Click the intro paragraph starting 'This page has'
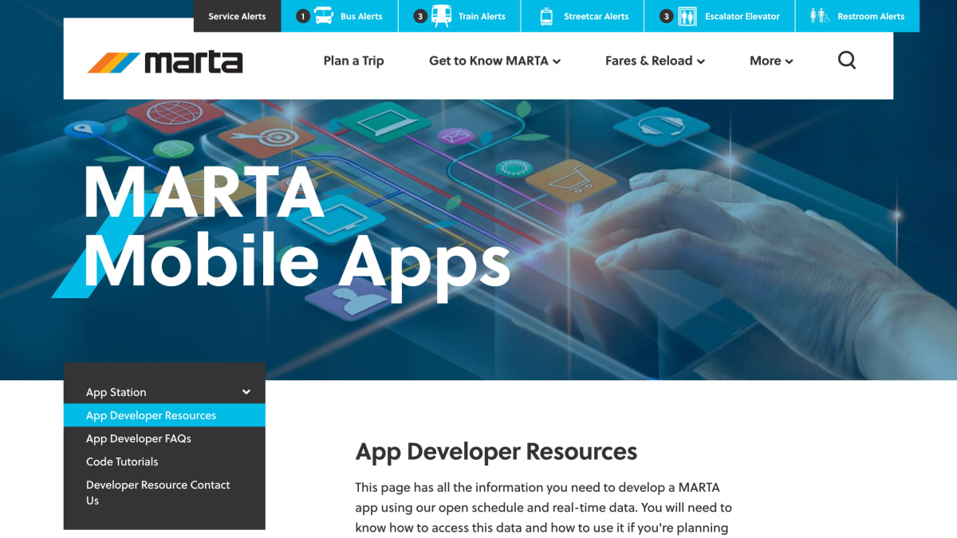The height and width of the screenshot is (538, 957). (543, 507)
